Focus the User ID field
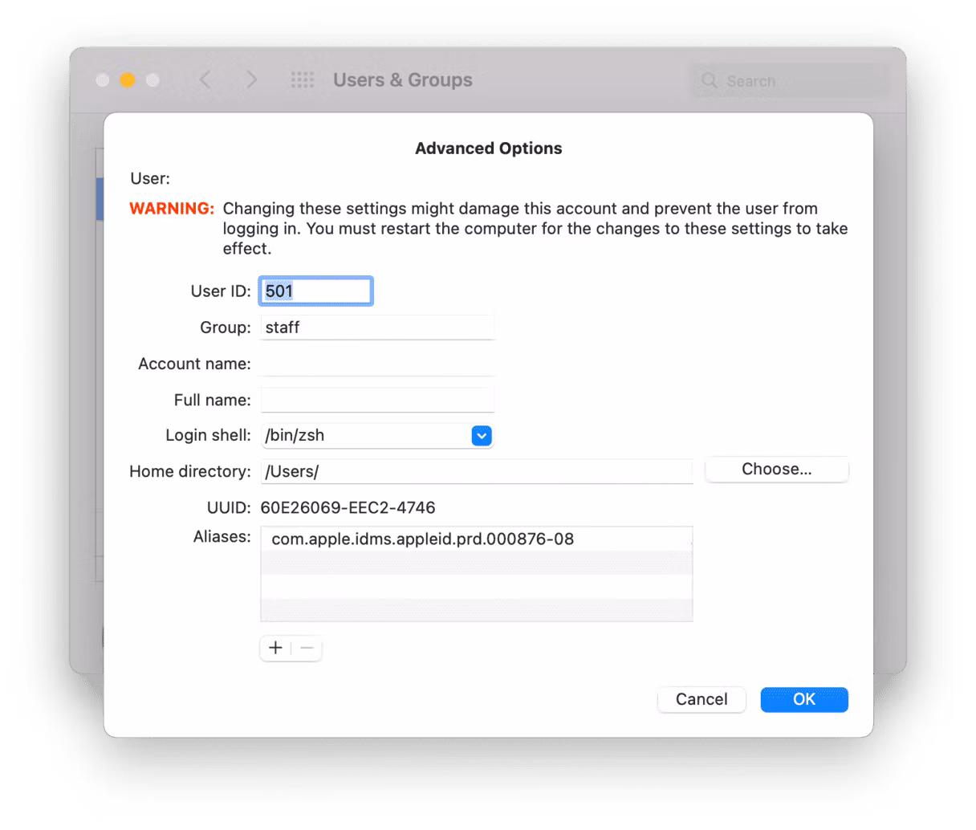 coord(315,291)
